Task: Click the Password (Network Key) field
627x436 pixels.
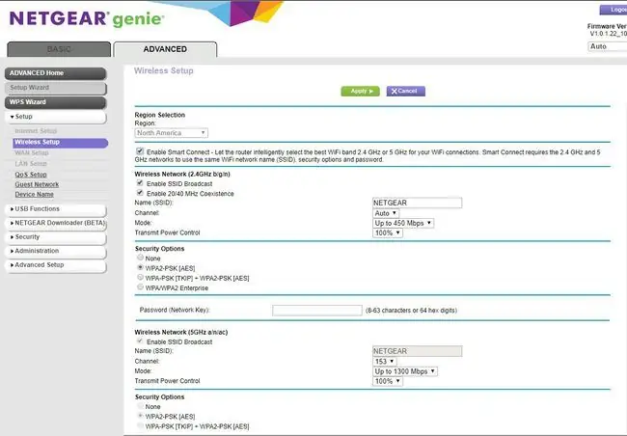Action: point(317,311)
